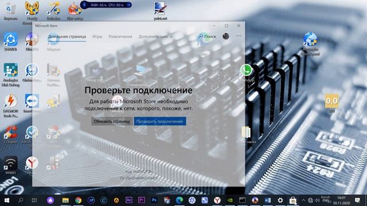The image size is (367, 206).
Task: Open File Explorer from the taskbar
Action: pos(65,200)
